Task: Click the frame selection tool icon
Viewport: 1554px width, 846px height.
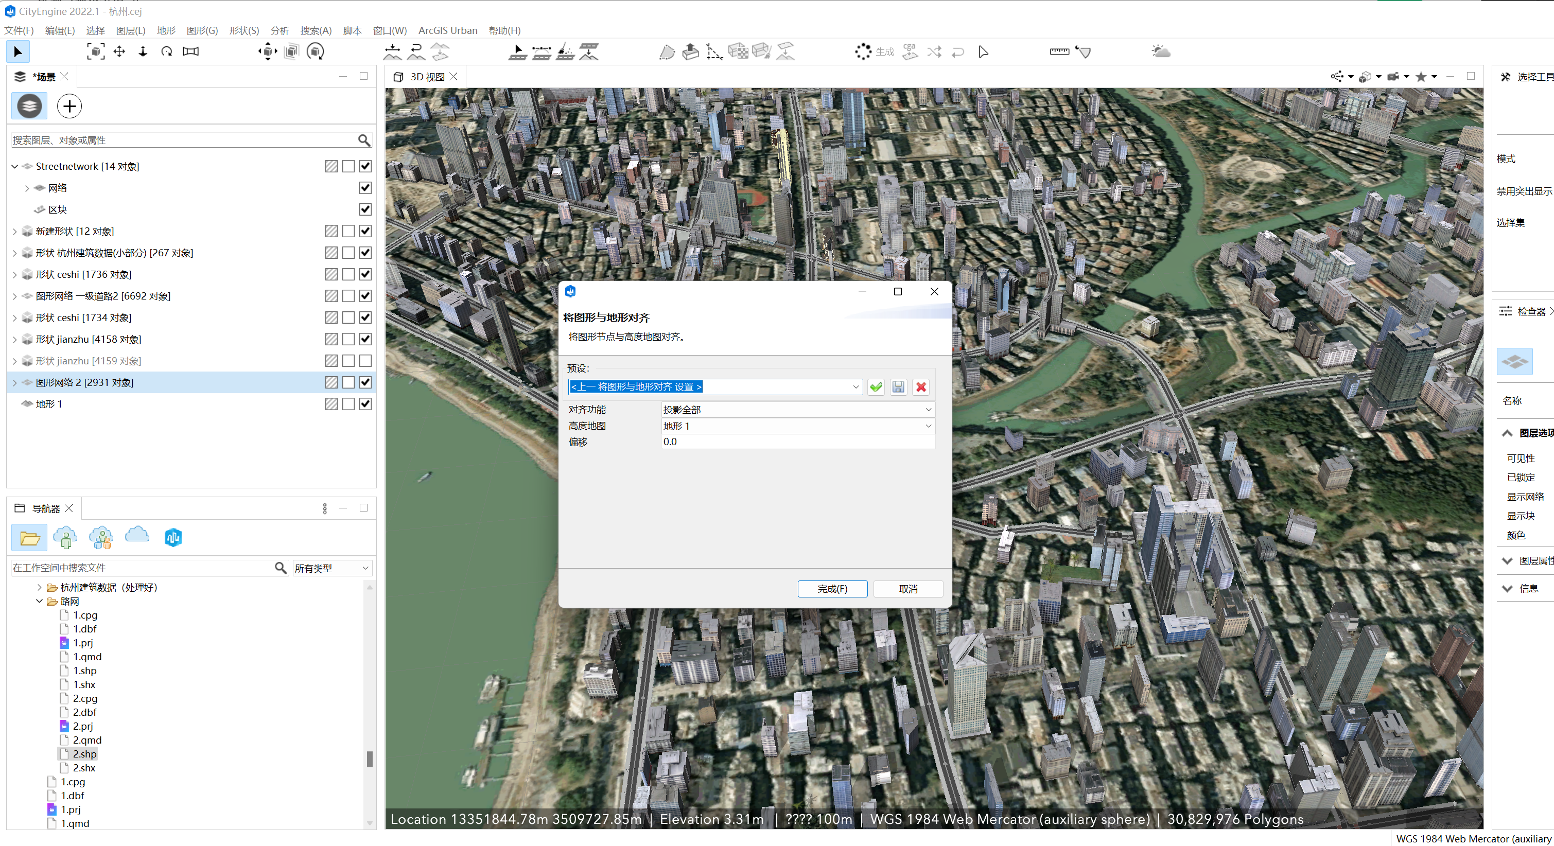Action: pyautogui.click(x=95, y=52)
